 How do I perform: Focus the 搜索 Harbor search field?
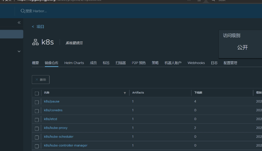coord(36,11)
